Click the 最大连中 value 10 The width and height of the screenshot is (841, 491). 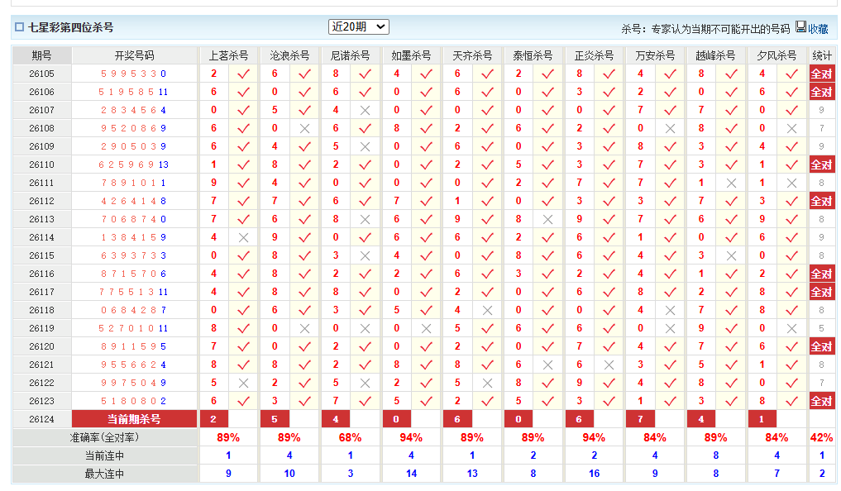(289, 474)
